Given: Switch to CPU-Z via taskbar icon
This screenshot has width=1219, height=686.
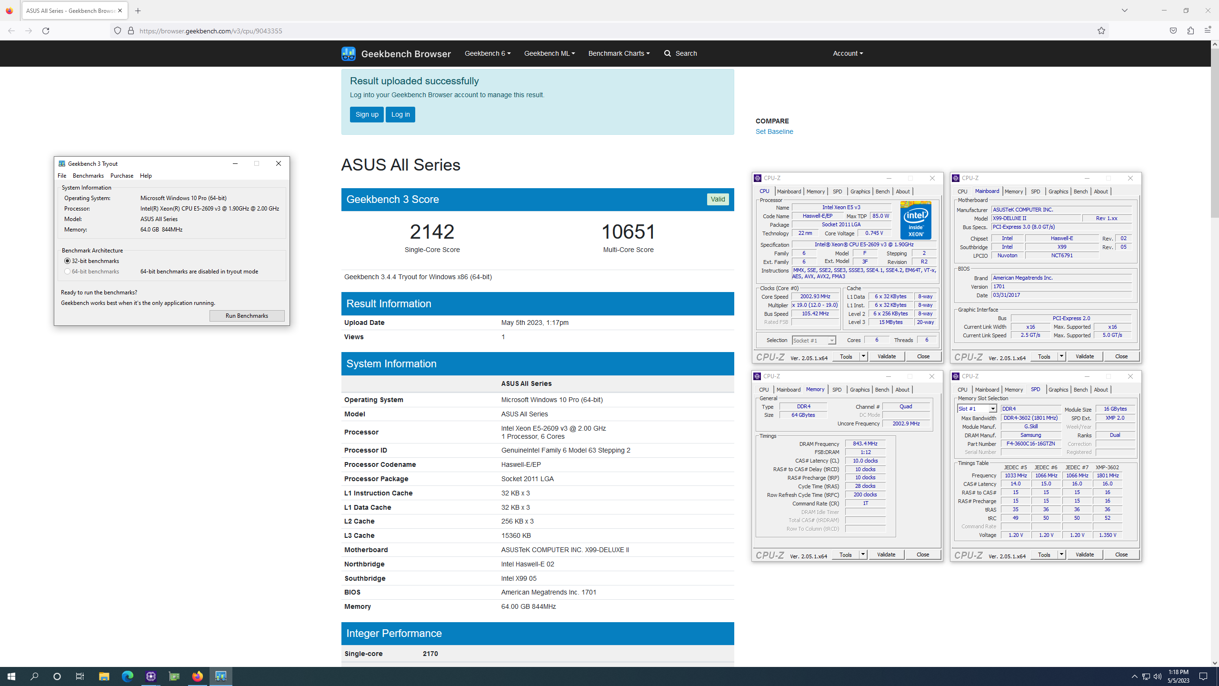Looking at the screenshot, I should click(x=150, y=676).
